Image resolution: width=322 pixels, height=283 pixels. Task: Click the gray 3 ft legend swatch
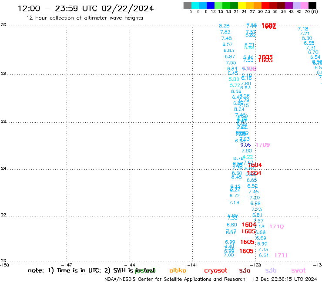tap(188, 5)
